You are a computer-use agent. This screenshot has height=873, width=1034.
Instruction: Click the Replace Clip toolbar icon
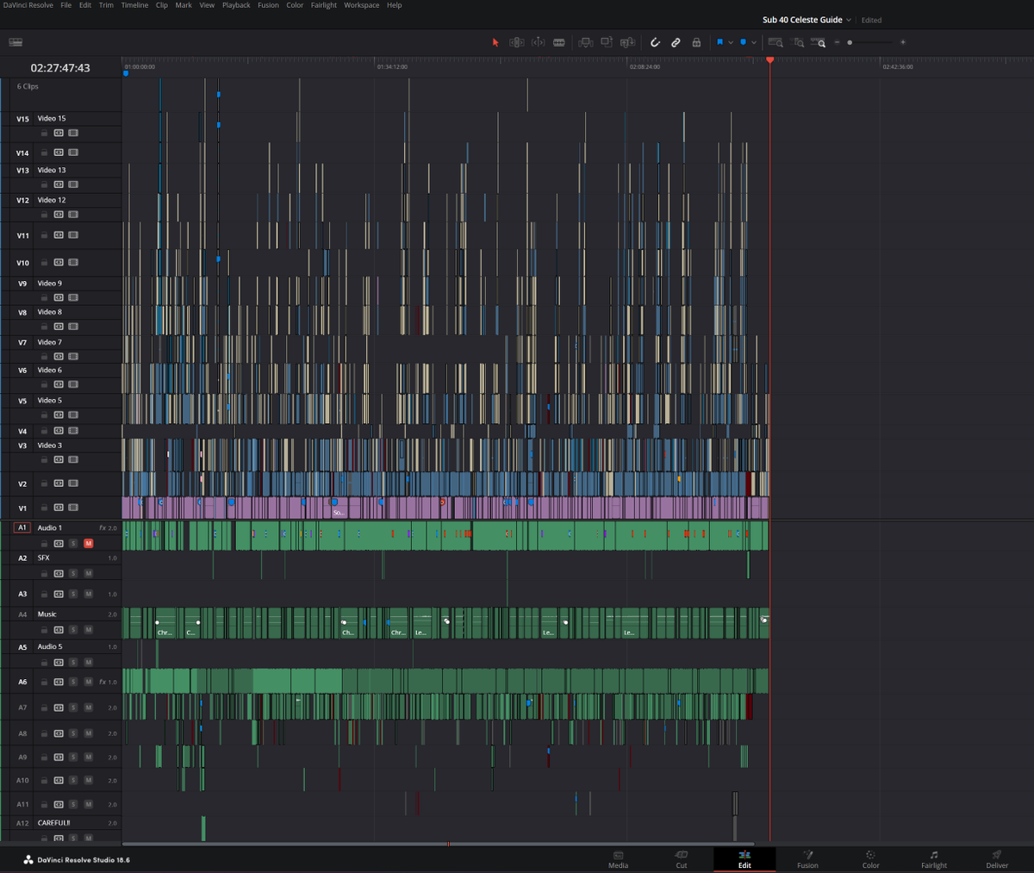[627, 42]
